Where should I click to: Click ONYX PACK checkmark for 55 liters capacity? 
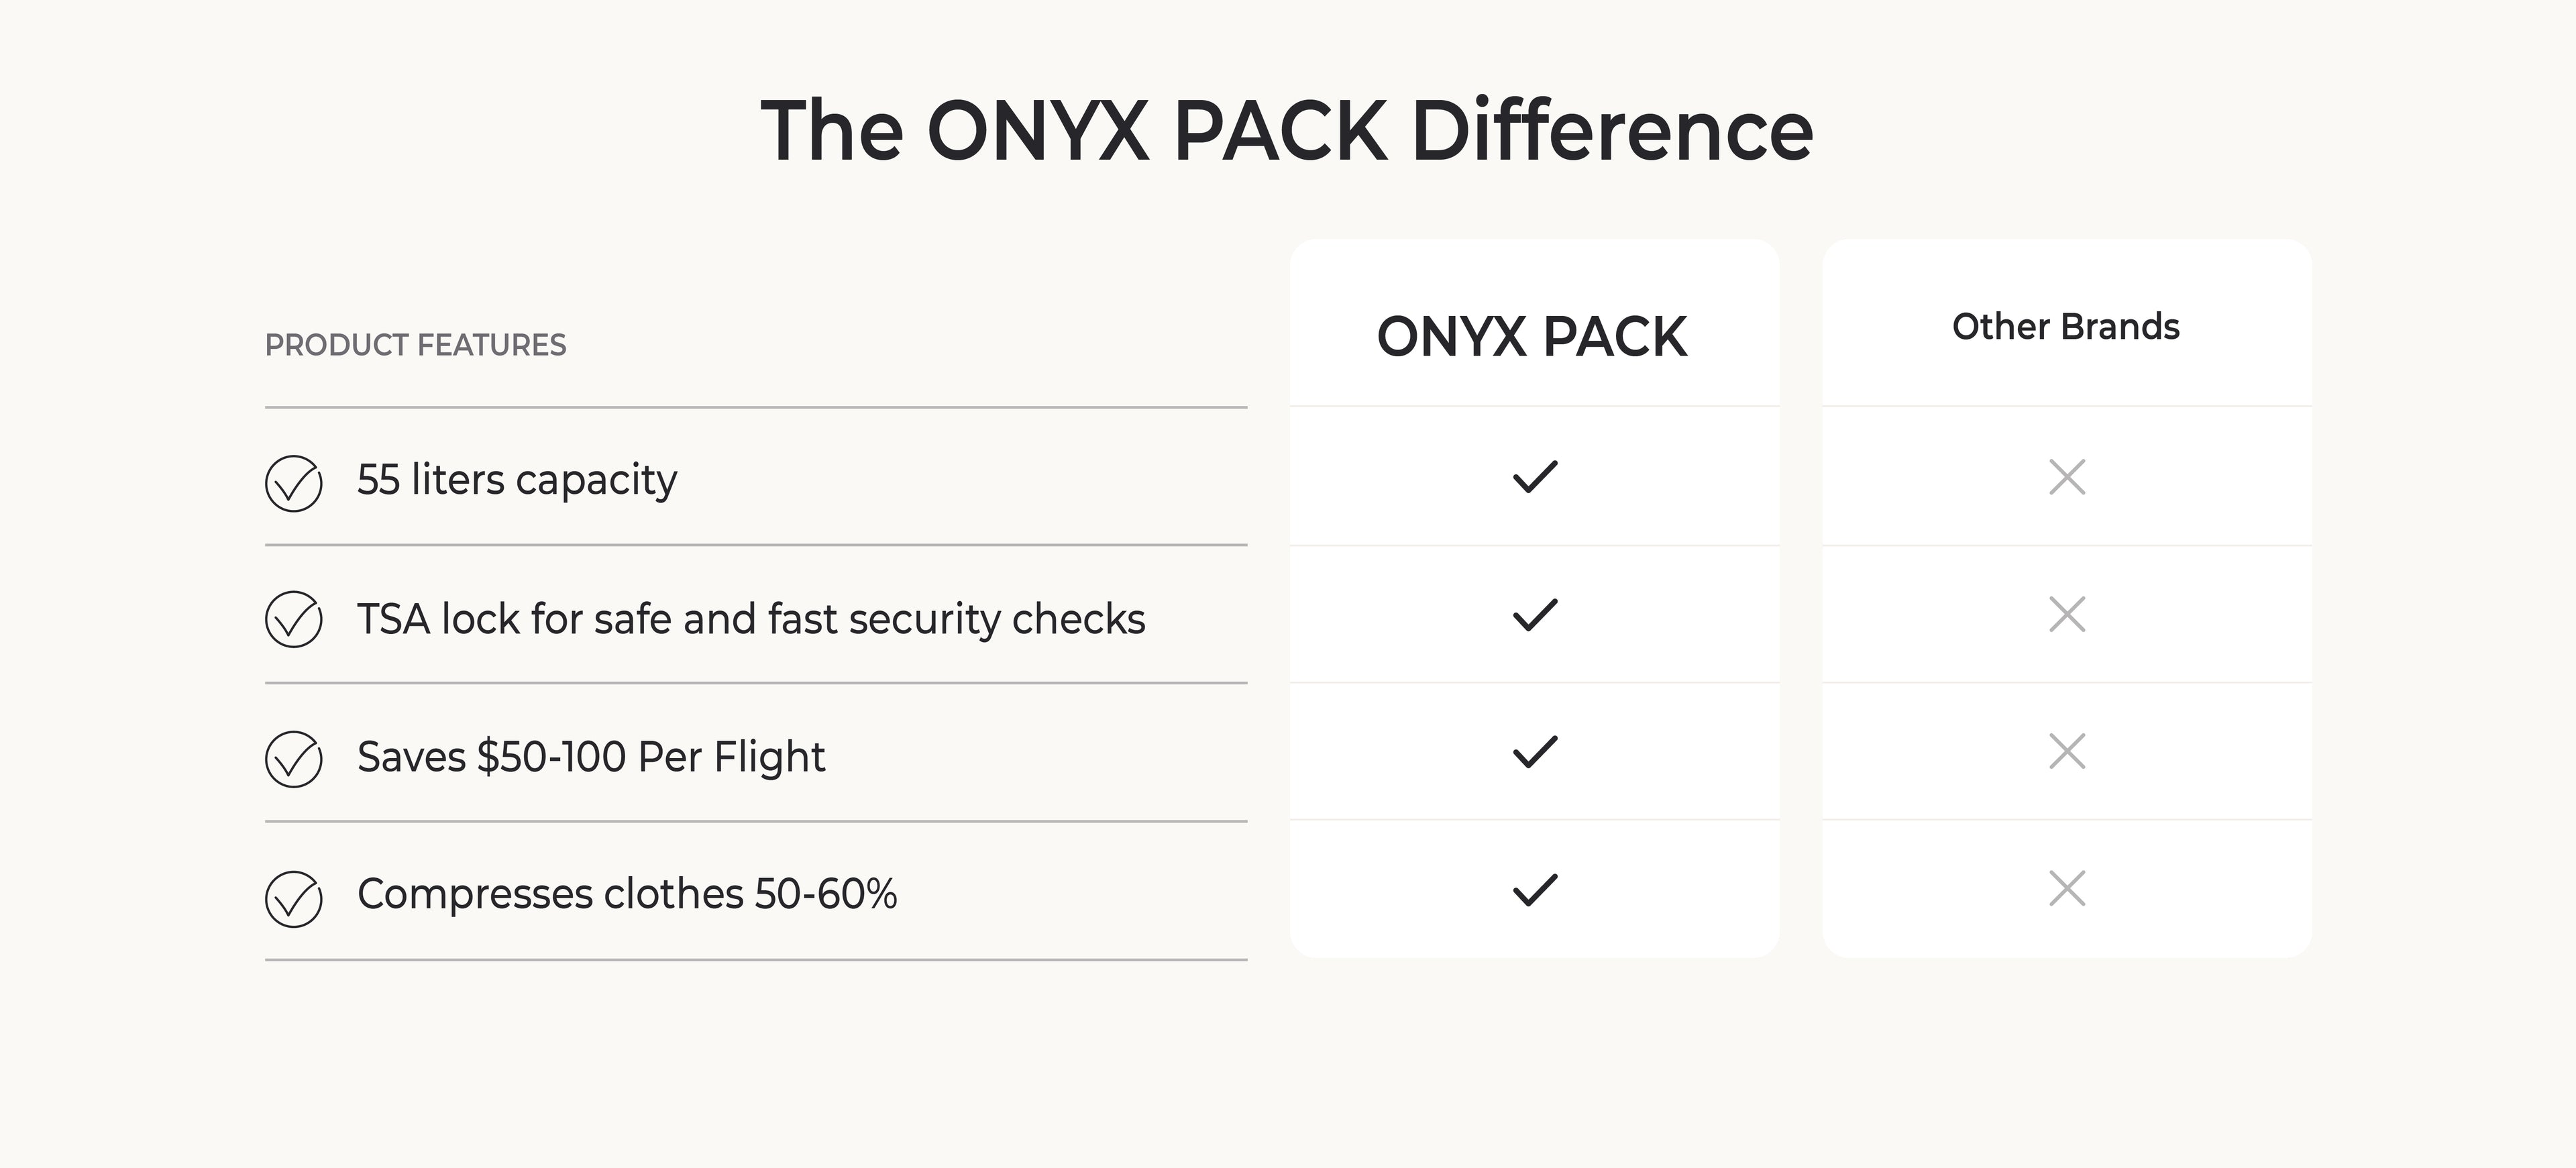[x=1535, y=477]
